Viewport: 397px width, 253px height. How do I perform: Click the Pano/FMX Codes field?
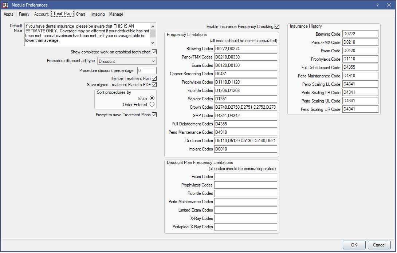click(245, 57)
